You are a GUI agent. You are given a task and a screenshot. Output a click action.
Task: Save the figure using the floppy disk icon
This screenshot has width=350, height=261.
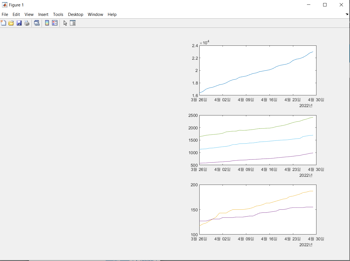coord(19,23)
